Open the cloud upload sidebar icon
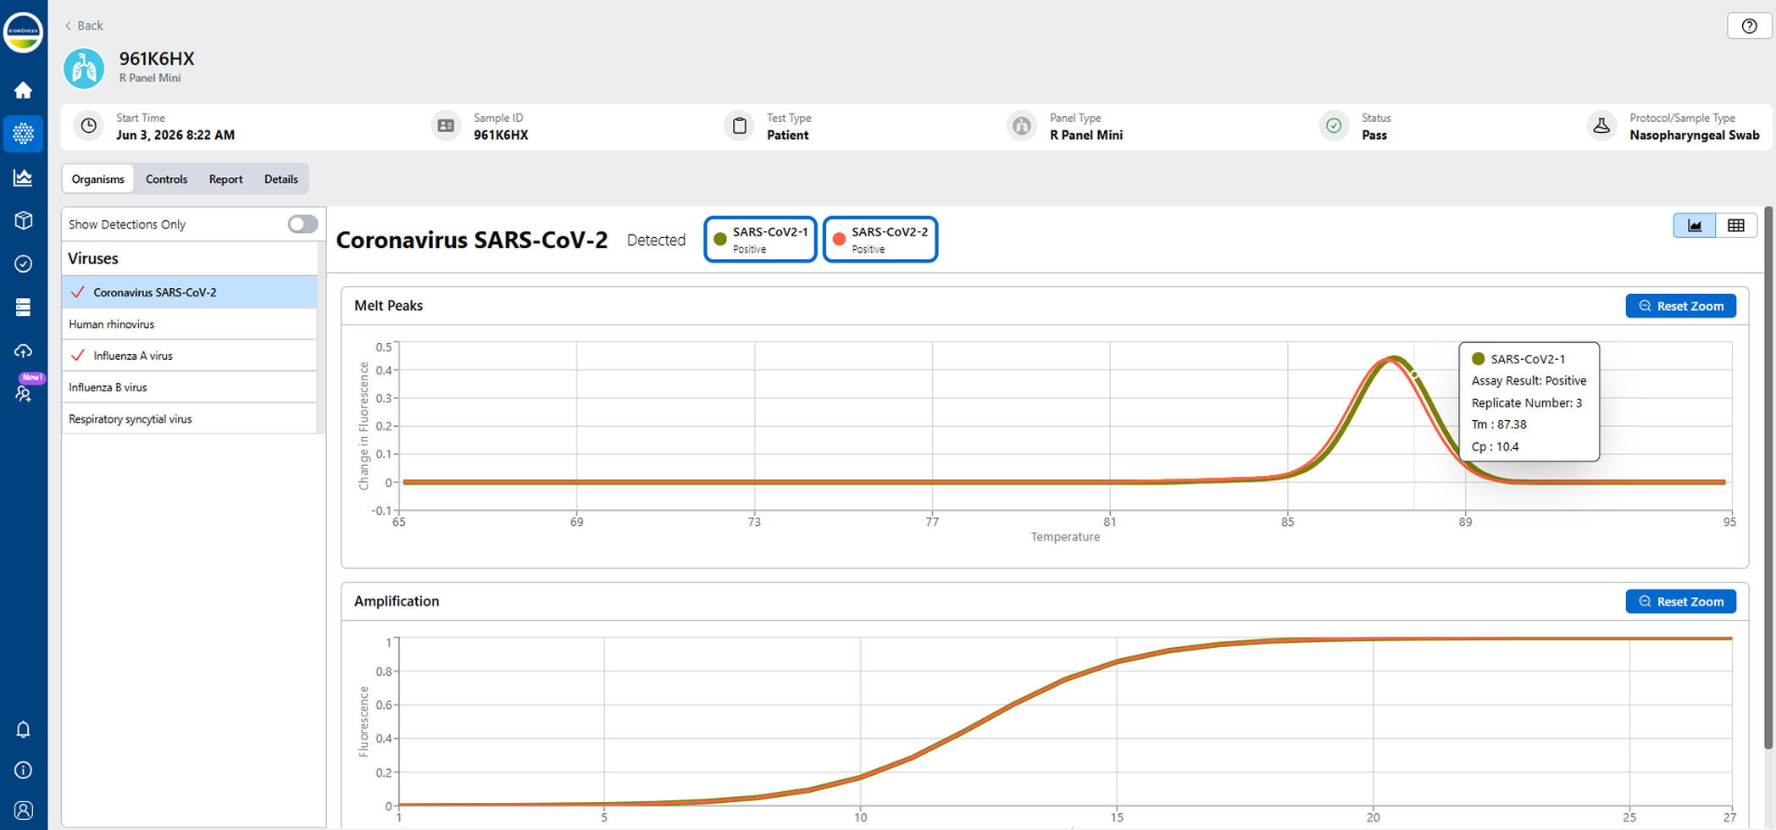 tap(23, 351)
